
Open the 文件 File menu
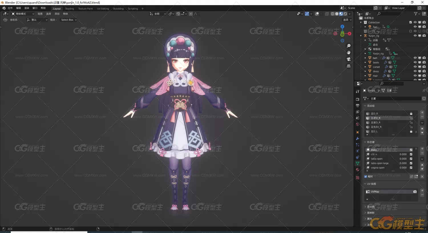pyautogui.click(x=10, y=8)
